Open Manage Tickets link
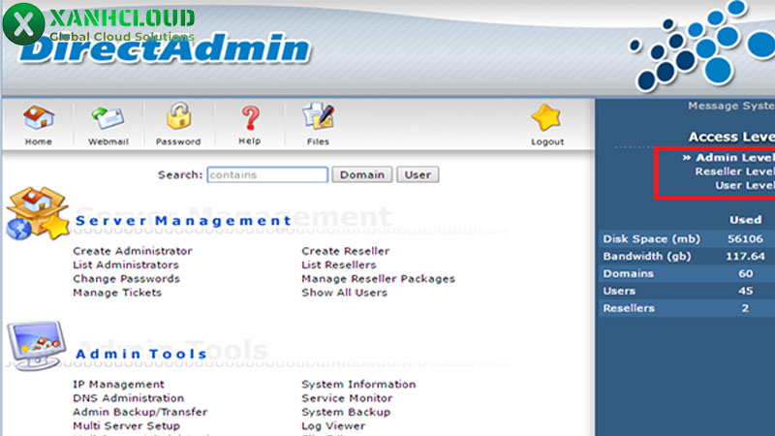775x436 pixels. (x=117, y=293)
